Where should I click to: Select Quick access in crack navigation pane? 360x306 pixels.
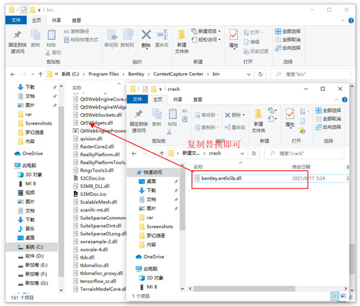(x=152, y=172)
